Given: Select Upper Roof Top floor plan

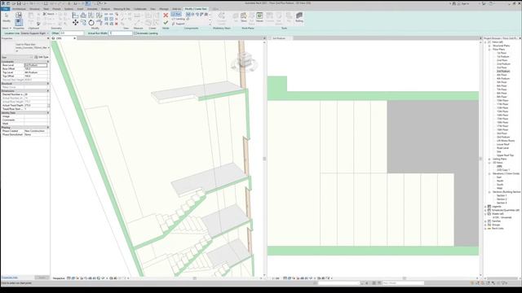Looking at the screenshot, I should click(505, 155).
